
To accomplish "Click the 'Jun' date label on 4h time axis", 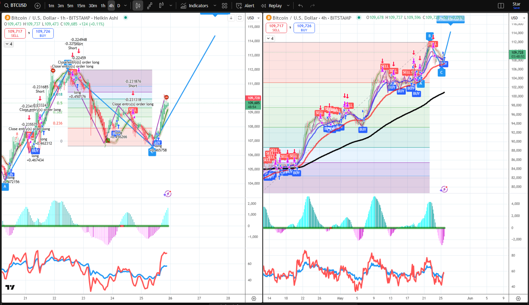I will click(x=470, y=298).
